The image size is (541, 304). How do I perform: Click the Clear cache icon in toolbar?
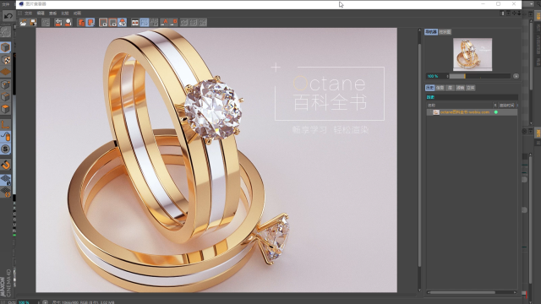58,23
